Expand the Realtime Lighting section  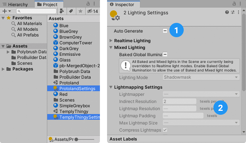click(x=132, y=41)
